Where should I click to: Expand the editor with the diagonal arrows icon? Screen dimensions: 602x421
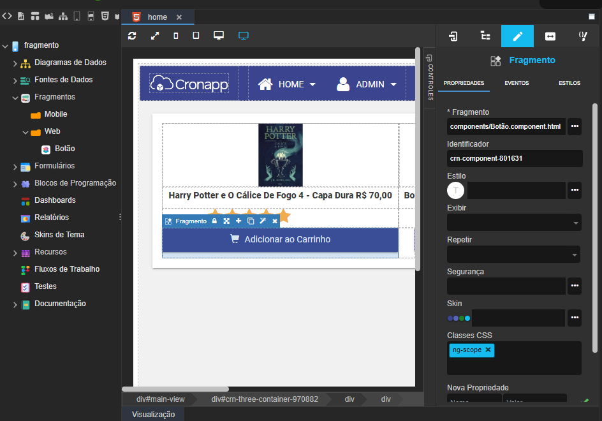pyautogui.click(x=155, y=36)
